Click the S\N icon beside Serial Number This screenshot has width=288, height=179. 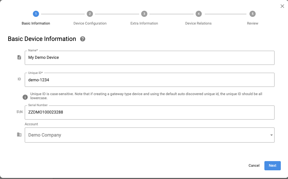pyautogui.click(x=20, y=112)
